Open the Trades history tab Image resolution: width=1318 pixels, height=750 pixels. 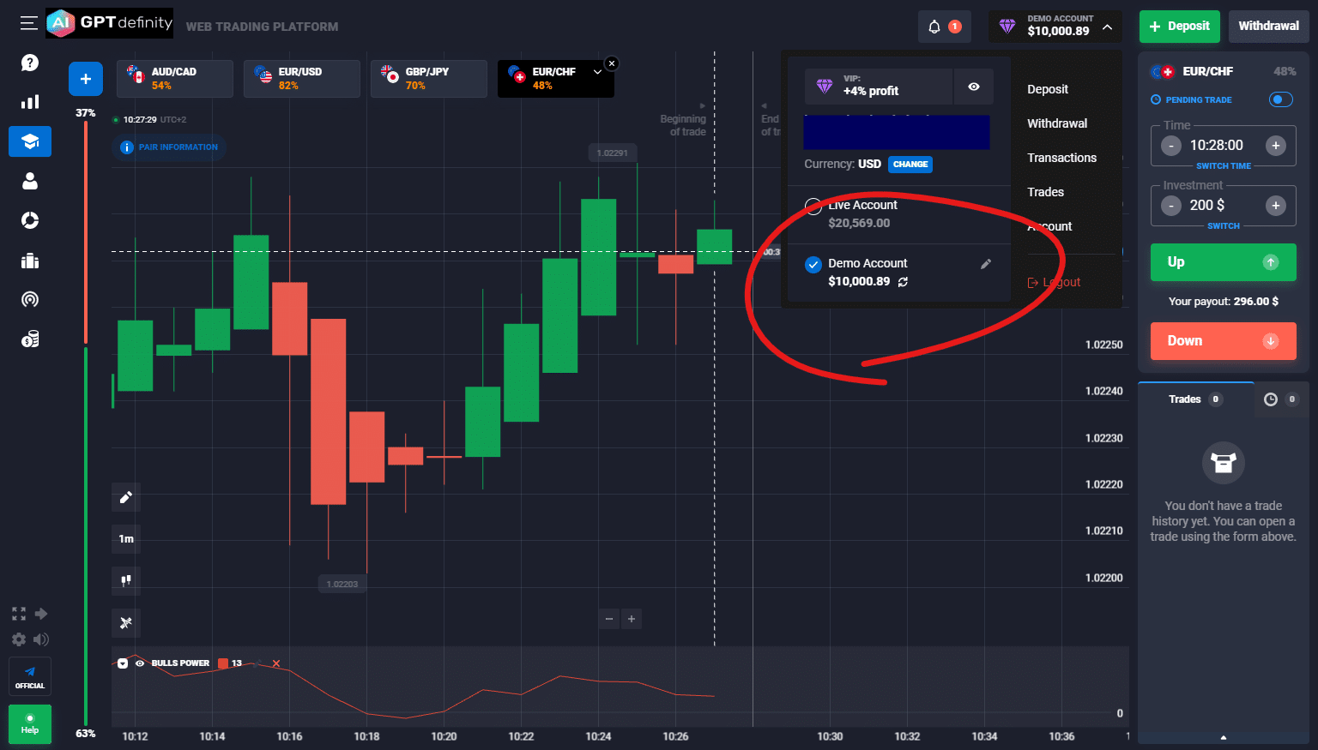[1195, 399]
